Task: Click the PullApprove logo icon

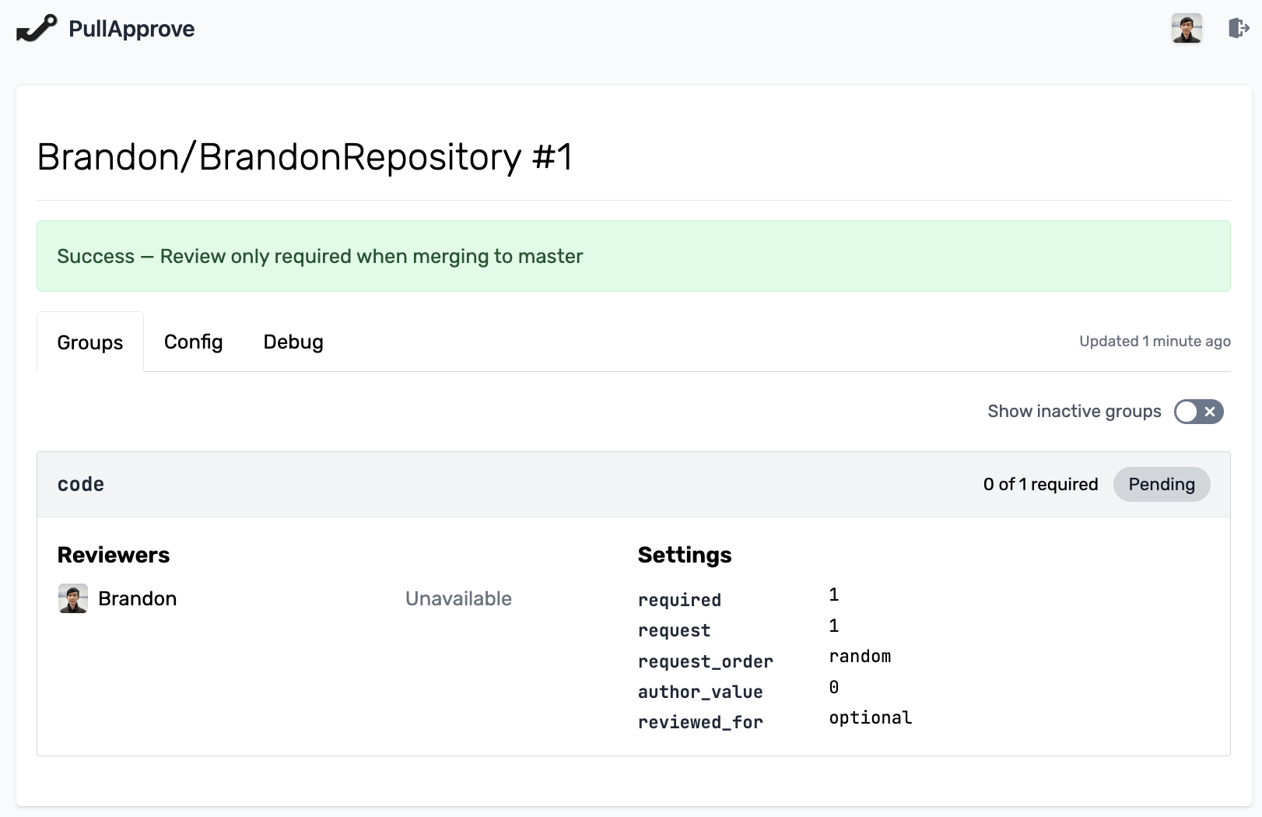Action: [36, 29]
